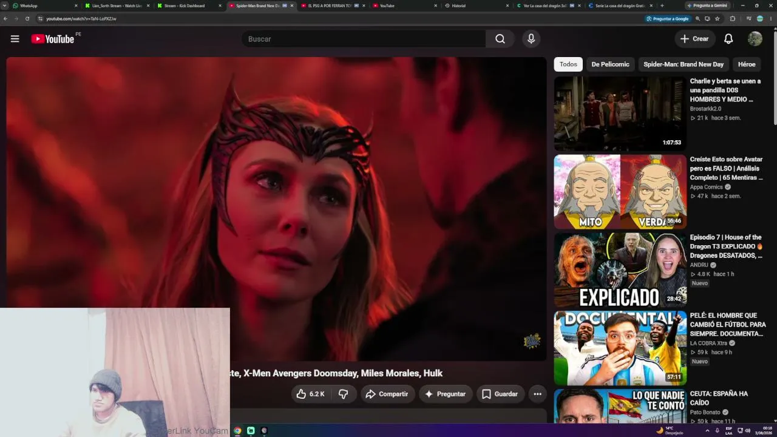
Task: Open the site information icon in address bar
Action: click(x=40, y=19)
